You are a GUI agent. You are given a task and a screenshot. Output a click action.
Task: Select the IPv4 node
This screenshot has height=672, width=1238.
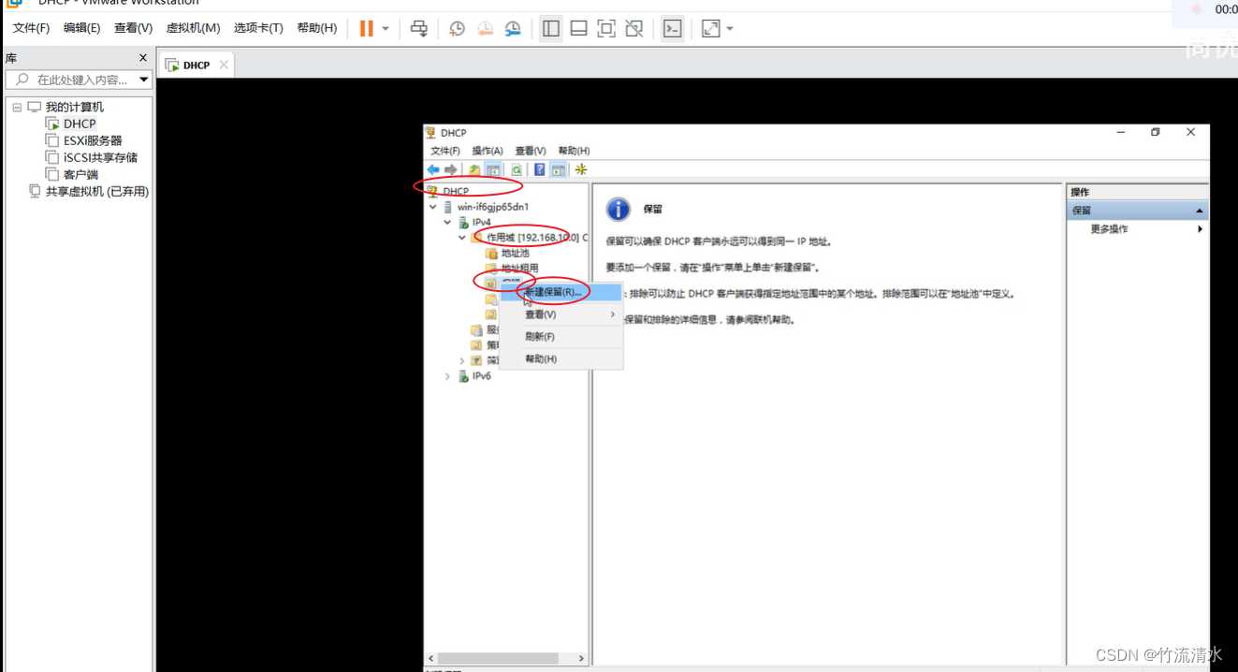482,222
